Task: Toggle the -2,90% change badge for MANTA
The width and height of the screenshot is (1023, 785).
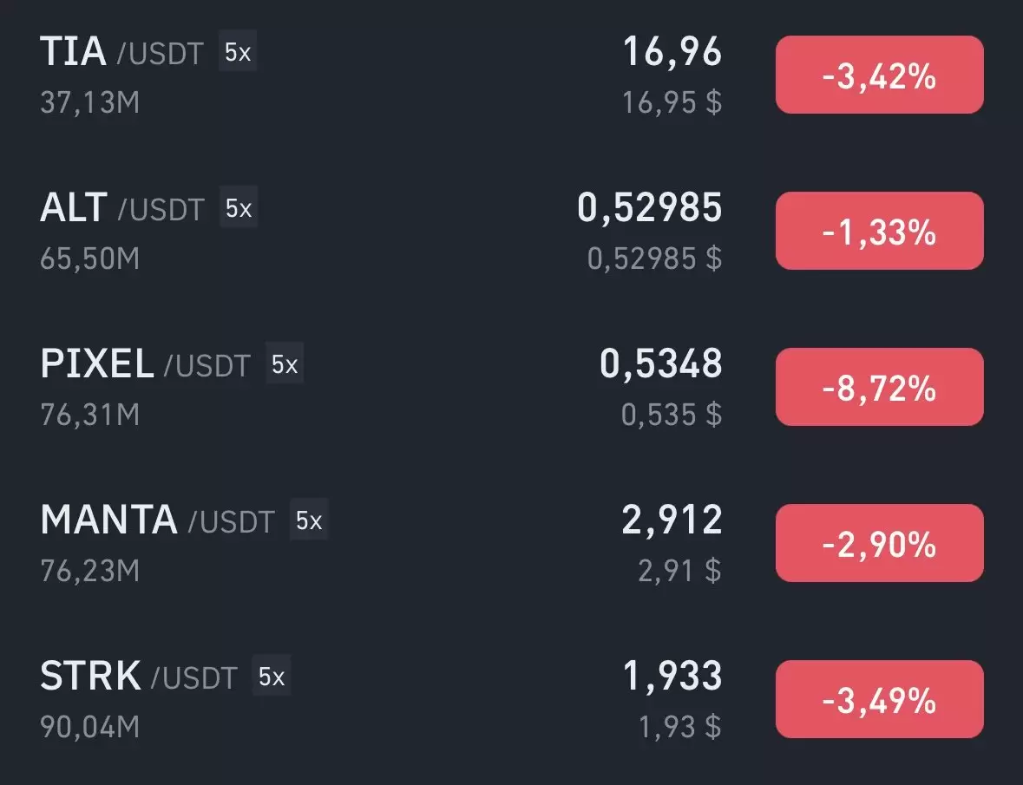Action: click(880, 543)
